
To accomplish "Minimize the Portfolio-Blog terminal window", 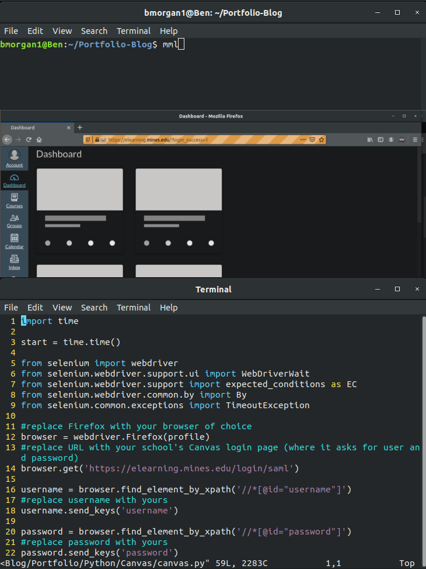I will (x=378, y=12).
